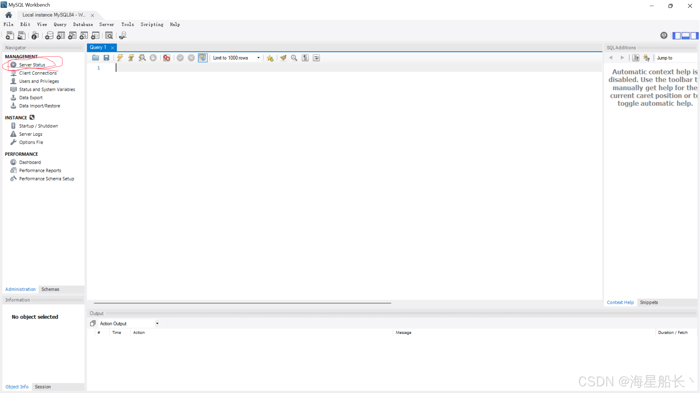Rollback the transaction X icon
700x393 pixels.
[191, 58]
